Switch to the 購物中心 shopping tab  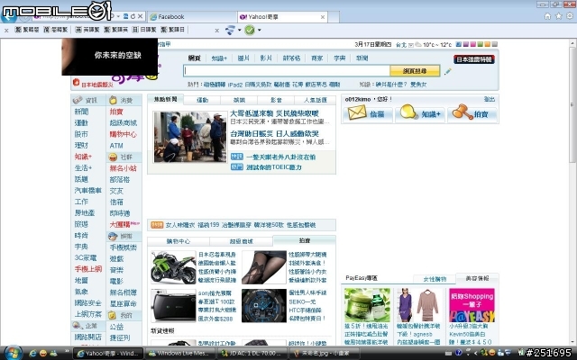tap(179, 241)
